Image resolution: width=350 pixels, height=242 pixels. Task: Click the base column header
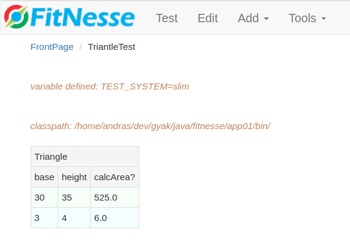pyautogui.click(x=44, y=177)
